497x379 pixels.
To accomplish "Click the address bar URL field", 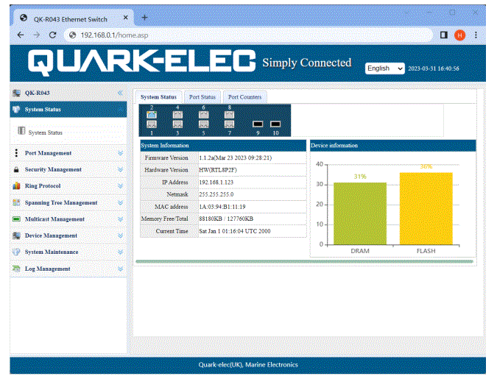I will pyautogui.click(x=248, y=35).
